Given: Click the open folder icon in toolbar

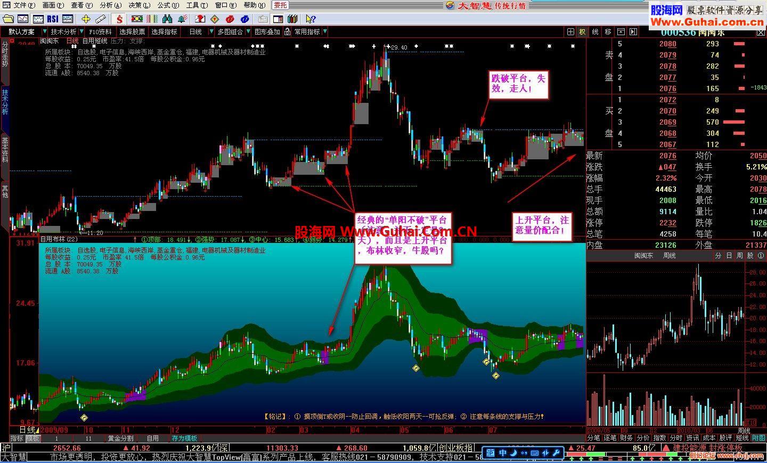Looking at the screenshot, I should 9,19.
